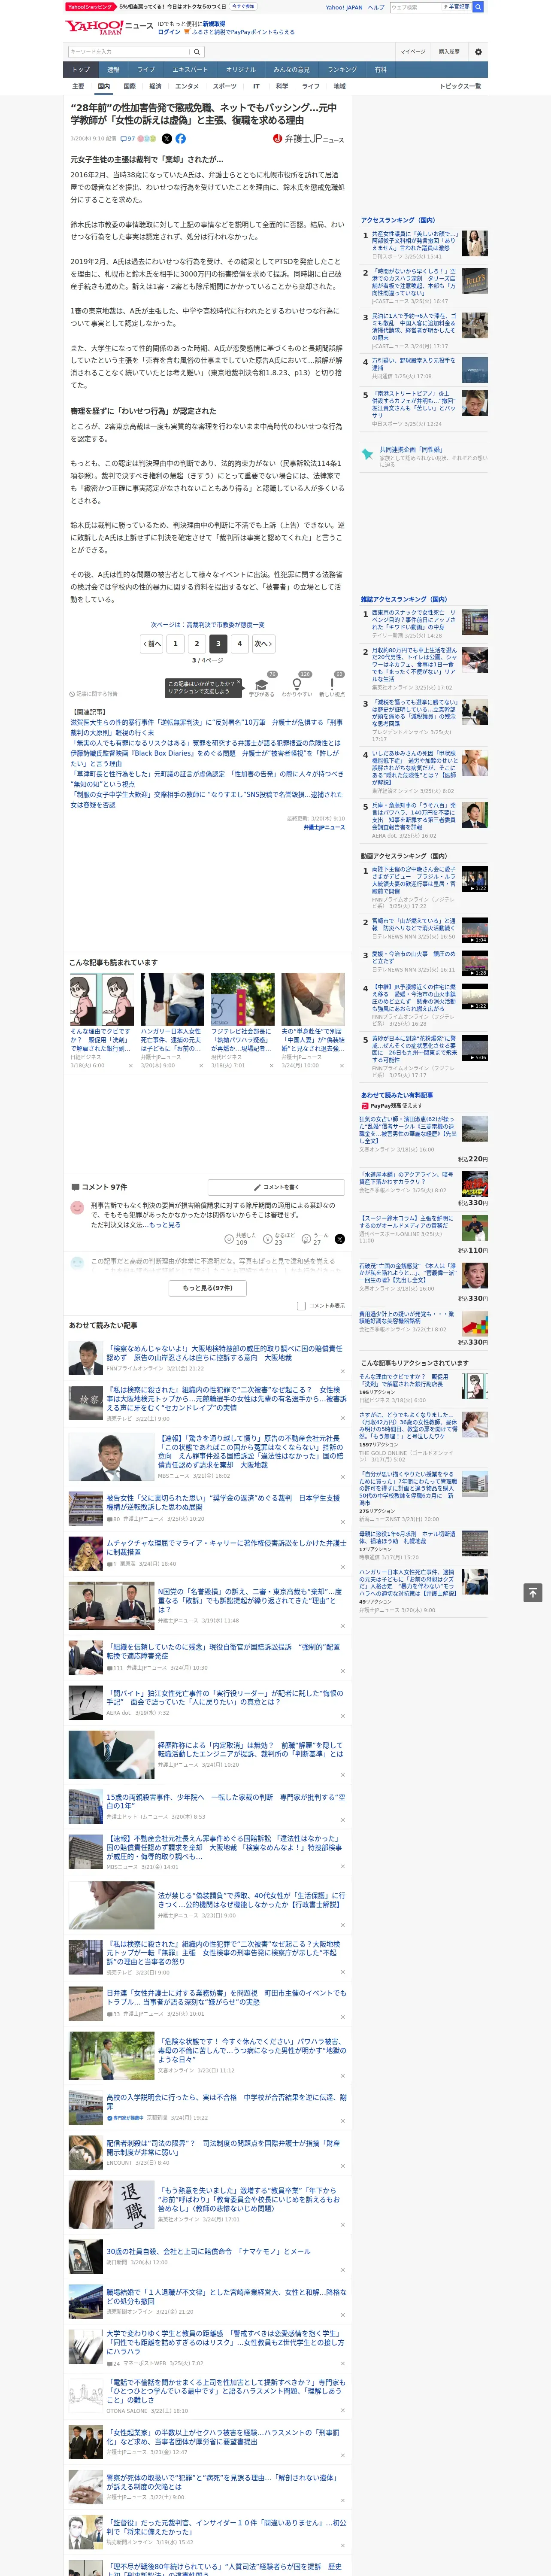Viewport: 551px width, 2576px height.
Task: Click コメントを書く button
Action: [x=276, y=1187]
